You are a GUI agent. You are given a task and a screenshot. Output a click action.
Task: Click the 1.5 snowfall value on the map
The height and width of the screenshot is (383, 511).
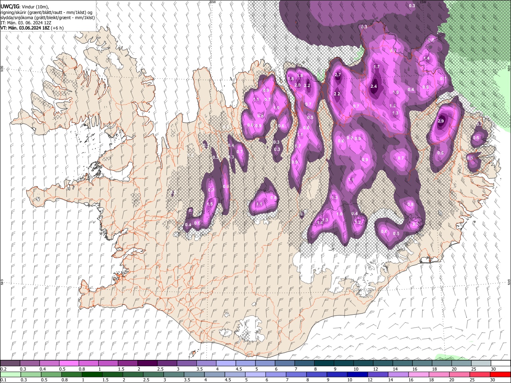point(210,204)
